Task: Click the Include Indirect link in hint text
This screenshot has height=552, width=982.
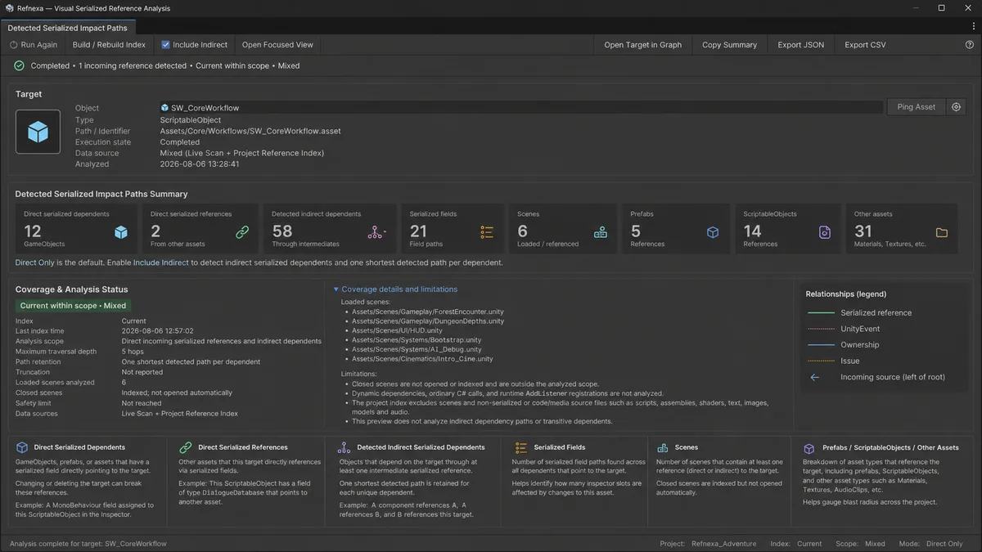Action: (162, 263)
